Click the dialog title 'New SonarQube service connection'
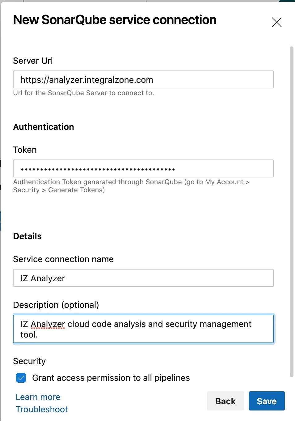295x421 pixels. [115, 20]
